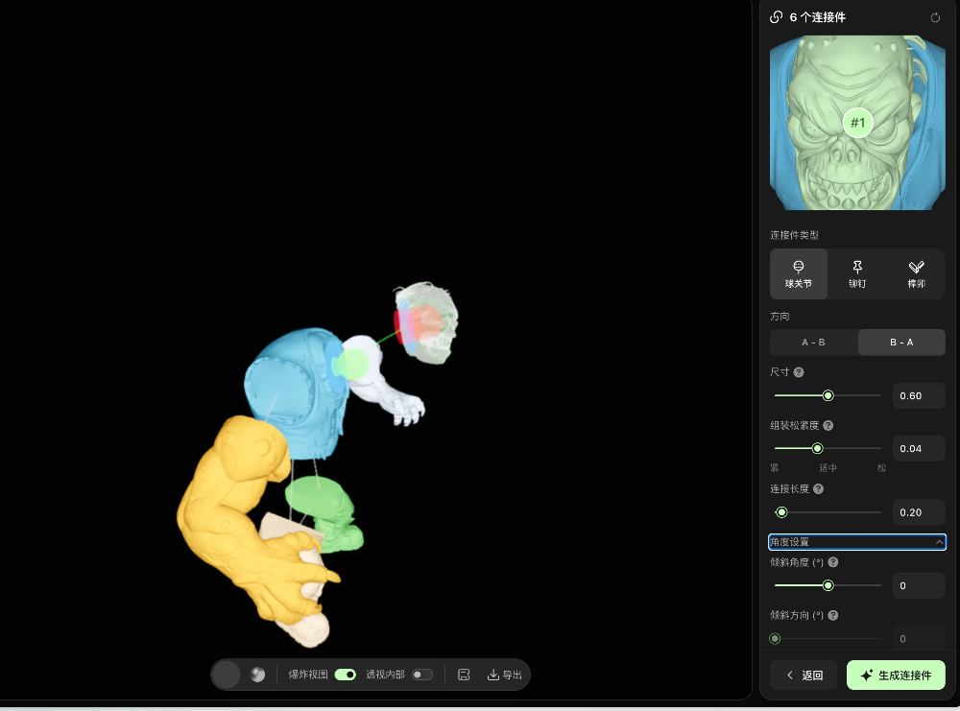960x711 pixels.
Task: Select the 榫卯 mortise-tenon connector type
Action: click(916, 274)
